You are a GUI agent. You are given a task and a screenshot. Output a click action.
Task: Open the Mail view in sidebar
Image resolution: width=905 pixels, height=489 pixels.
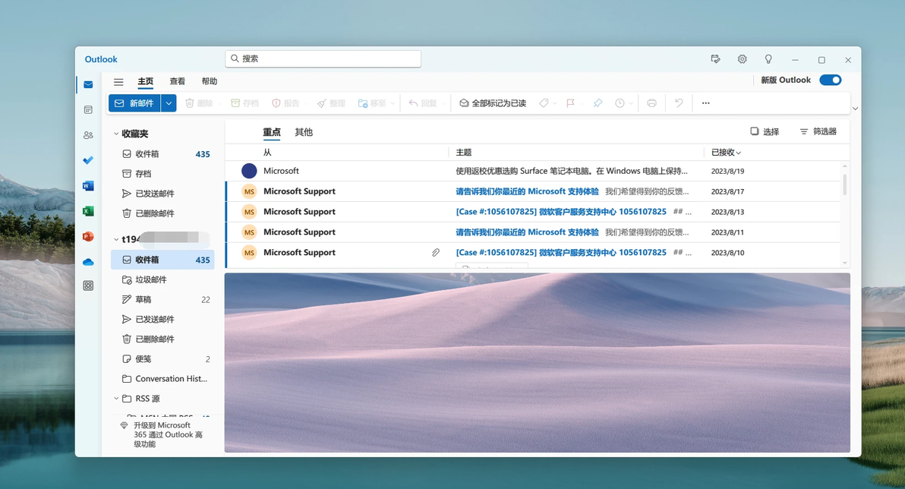pos(88,85)
